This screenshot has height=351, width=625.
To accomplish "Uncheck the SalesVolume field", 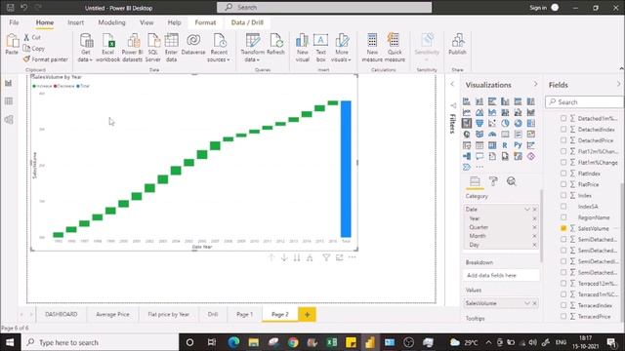I will 563,228.
